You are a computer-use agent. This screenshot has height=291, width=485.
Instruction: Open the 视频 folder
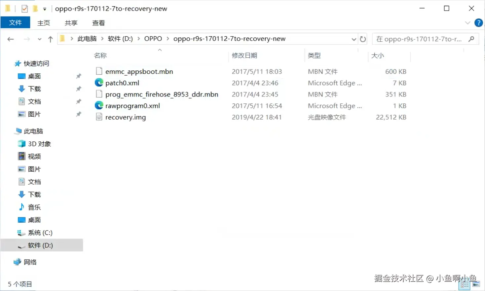pos(34,157)
